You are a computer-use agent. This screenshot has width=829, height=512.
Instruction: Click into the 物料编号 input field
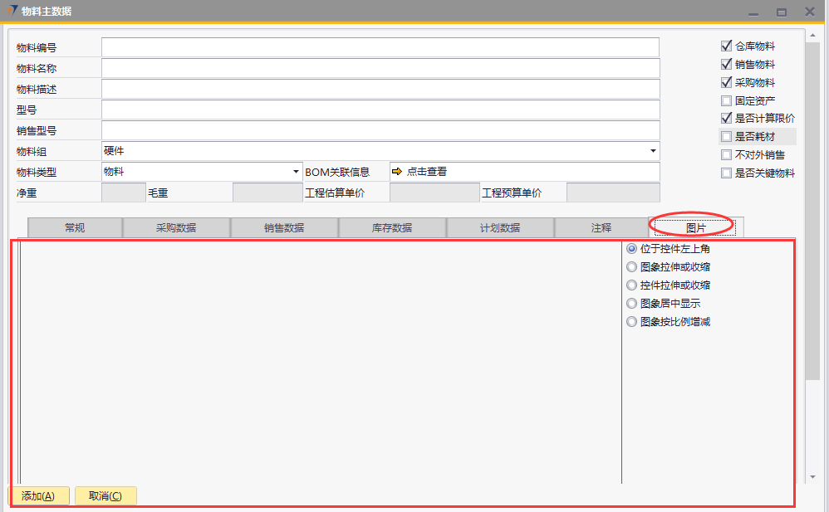coord(380,48)
